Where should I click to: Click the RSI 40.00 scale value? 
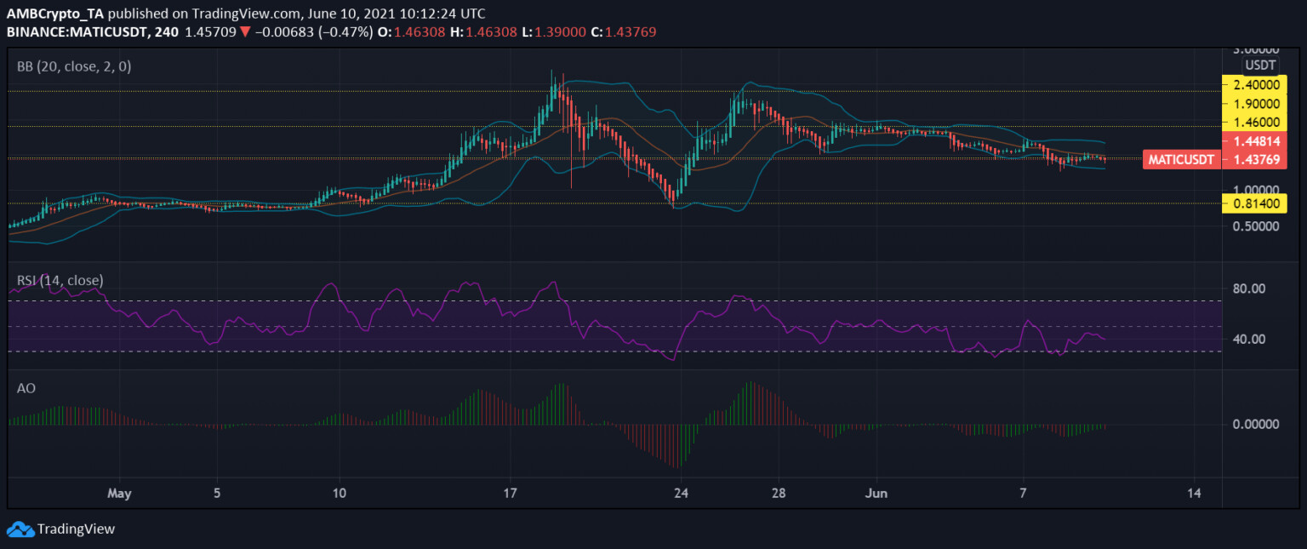tap(1249, 339)
